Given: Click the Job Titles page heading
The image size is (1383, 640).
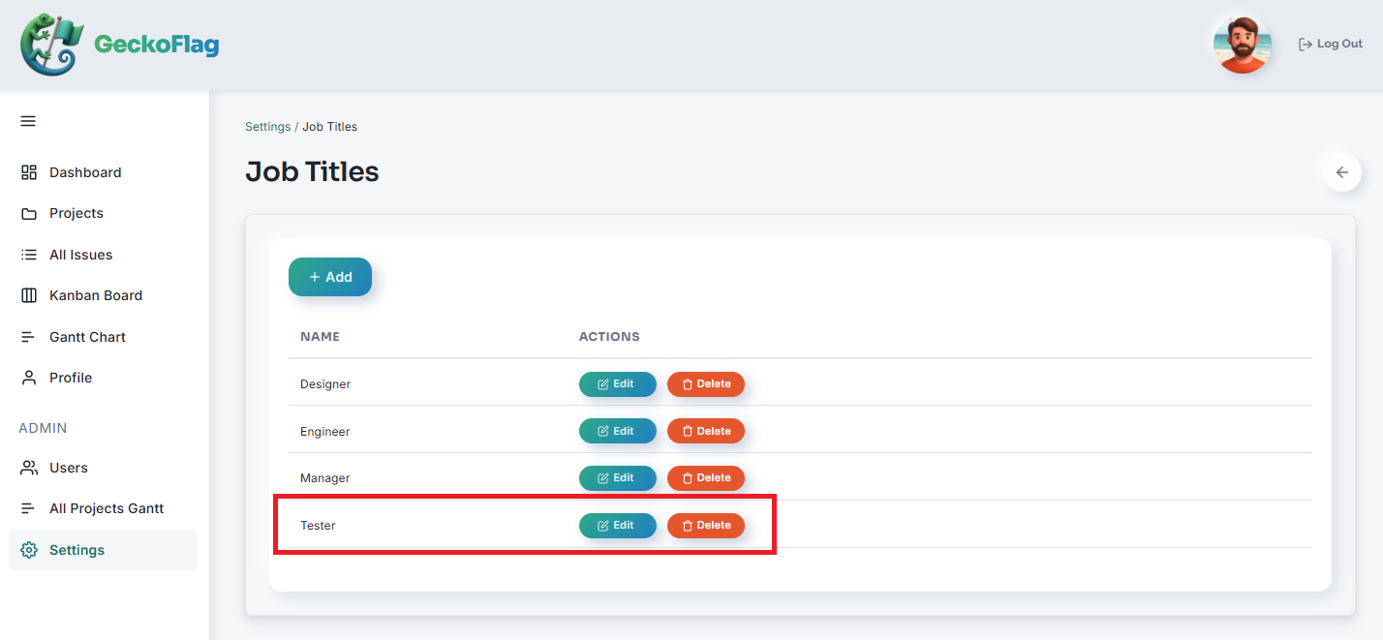Looking at the screenshot, I should pyautogui.click(x=312, y=172).
